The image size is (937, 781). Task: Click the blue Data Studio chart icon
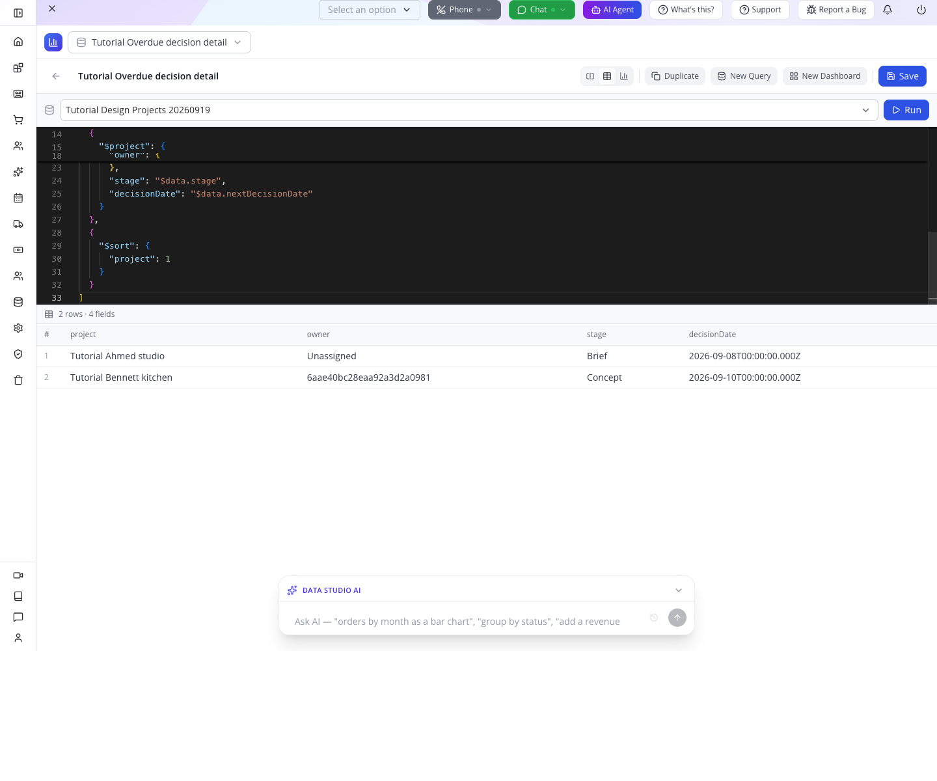pos(53,42)
